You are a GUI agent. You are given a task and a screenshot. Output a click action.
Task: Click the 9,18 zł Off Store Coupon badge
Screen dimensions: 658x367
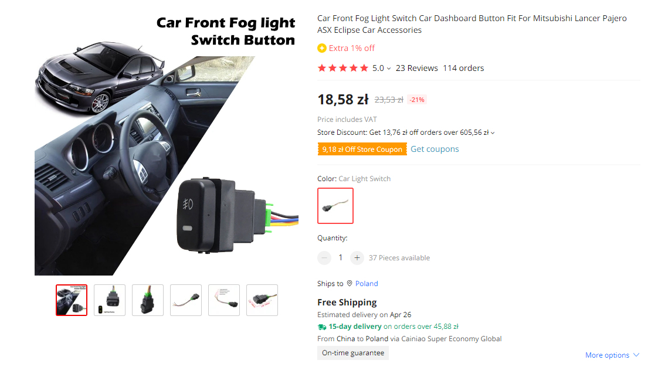coord(362,149)
